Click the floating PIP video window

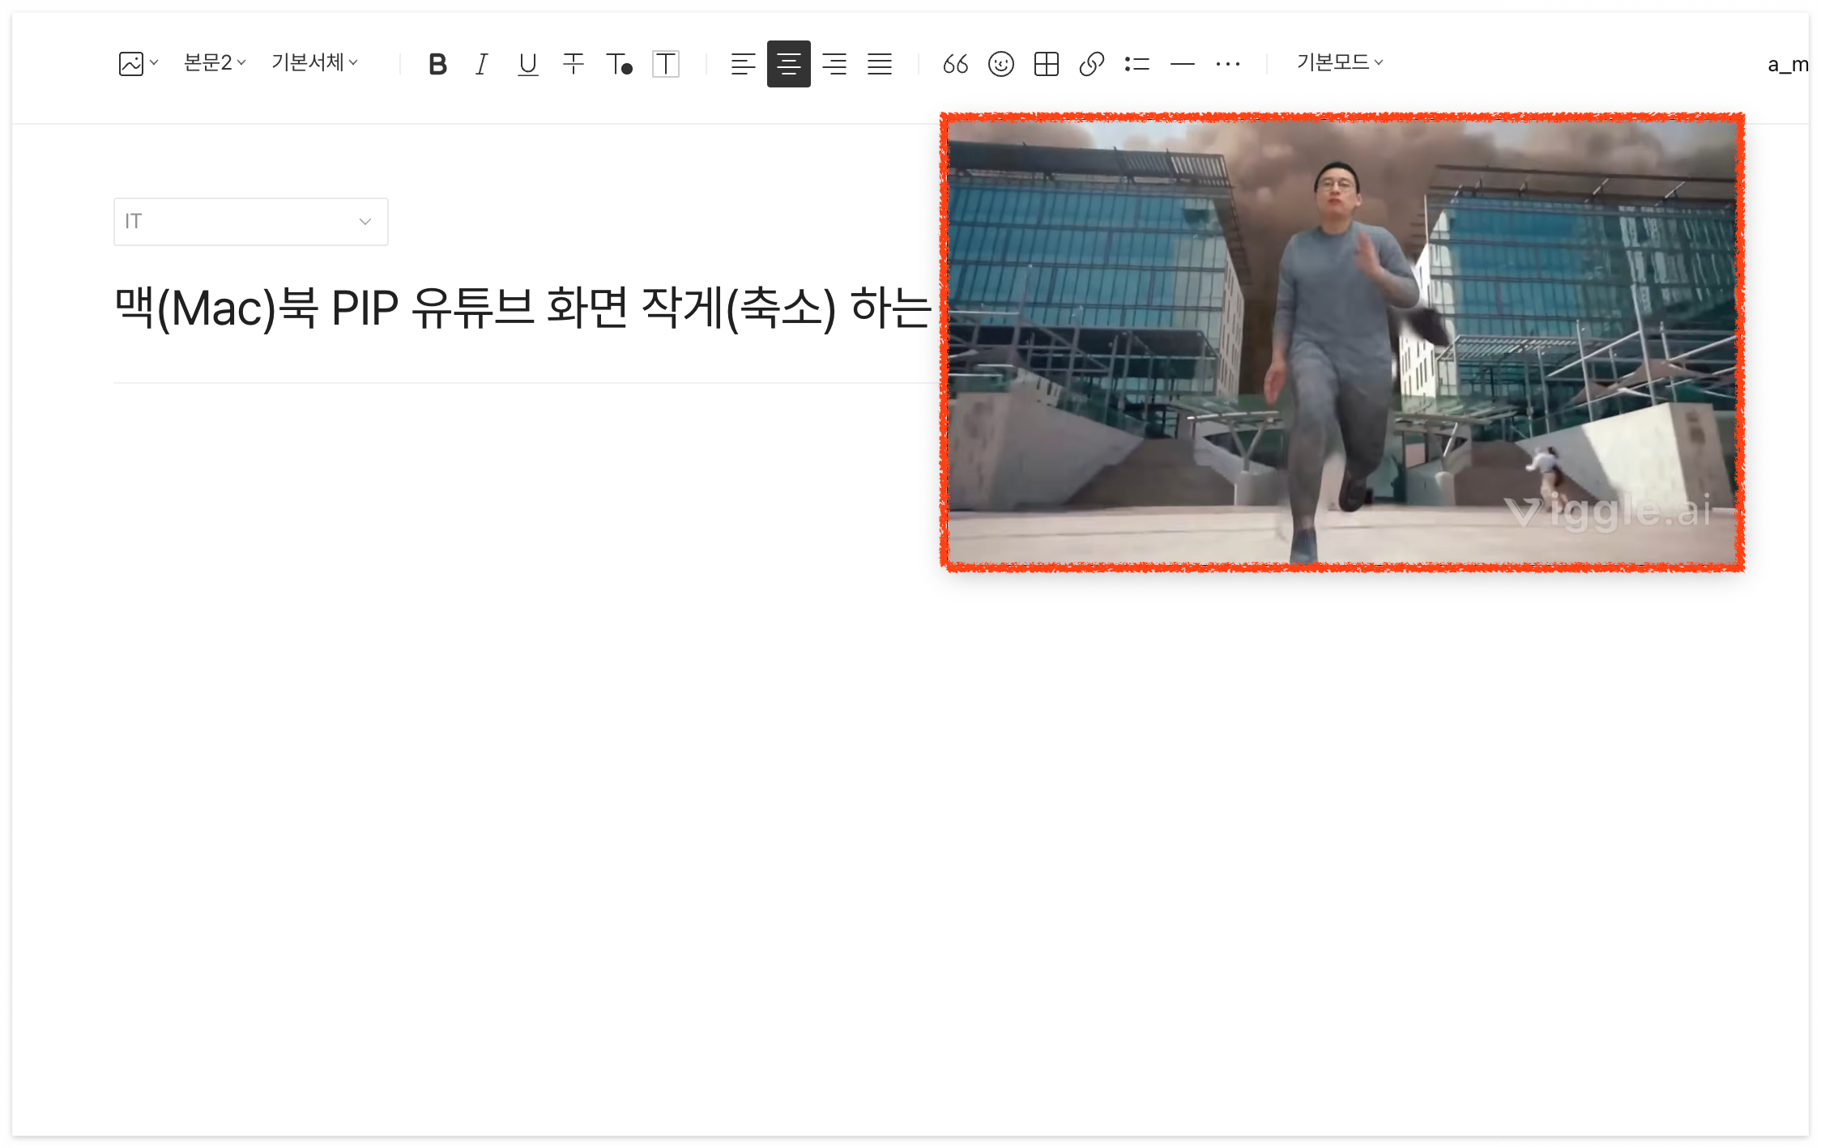[1341, 342]
